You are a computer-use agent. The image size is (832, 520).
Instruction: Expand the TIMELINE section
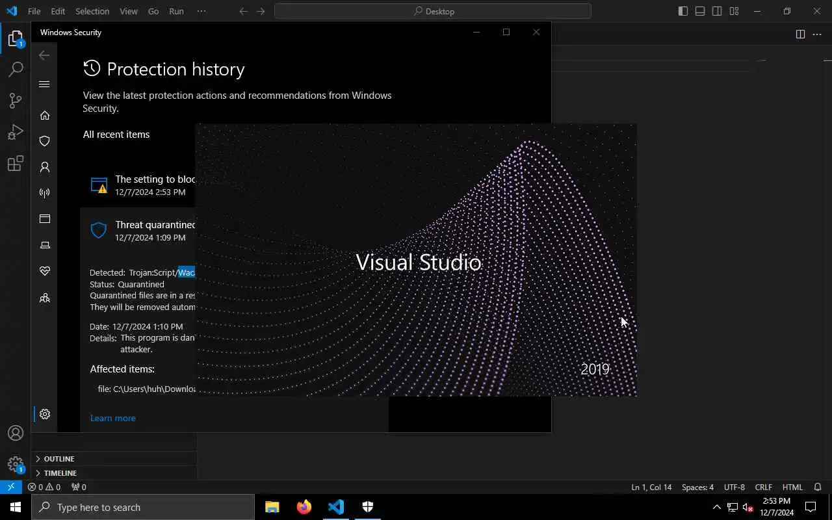click(114, 473)
